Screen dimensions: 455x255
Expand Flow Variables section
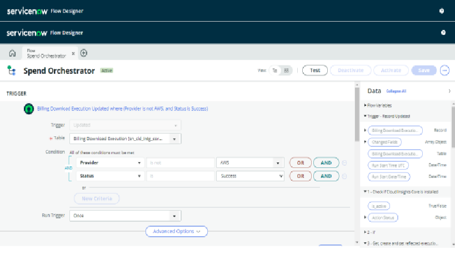click(378, 105)
